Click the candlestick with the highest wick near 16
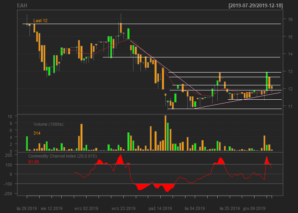 pos(121,25)
